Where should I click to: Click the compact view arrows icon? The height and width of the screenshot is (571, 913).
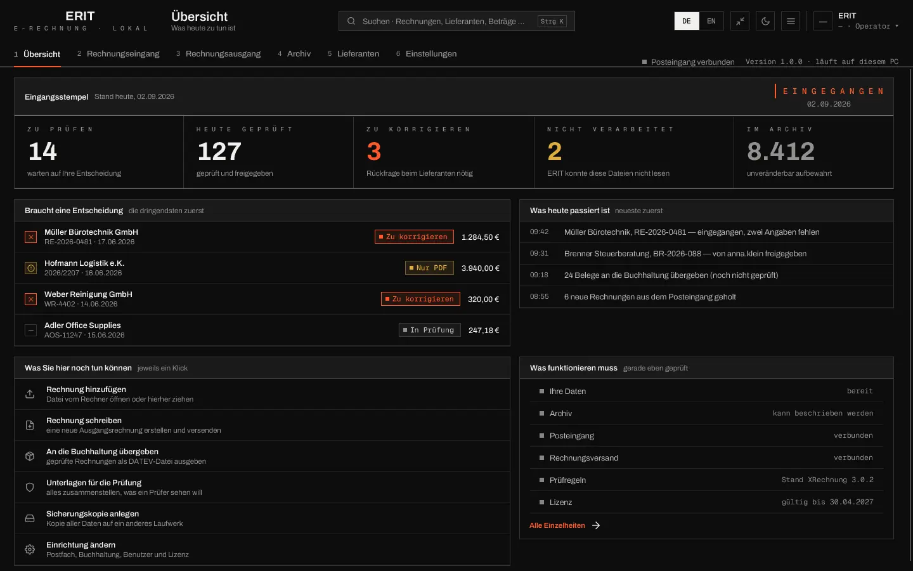740,21
